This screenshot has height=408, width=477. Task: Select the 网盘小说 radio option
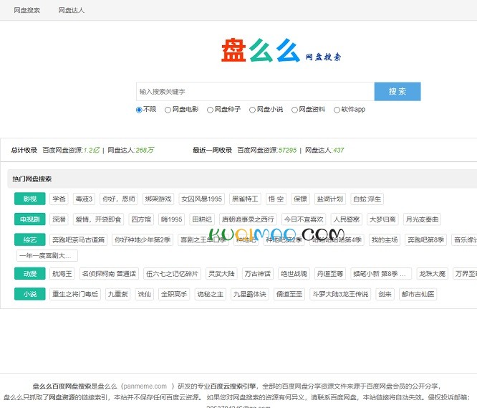(252, 110)
